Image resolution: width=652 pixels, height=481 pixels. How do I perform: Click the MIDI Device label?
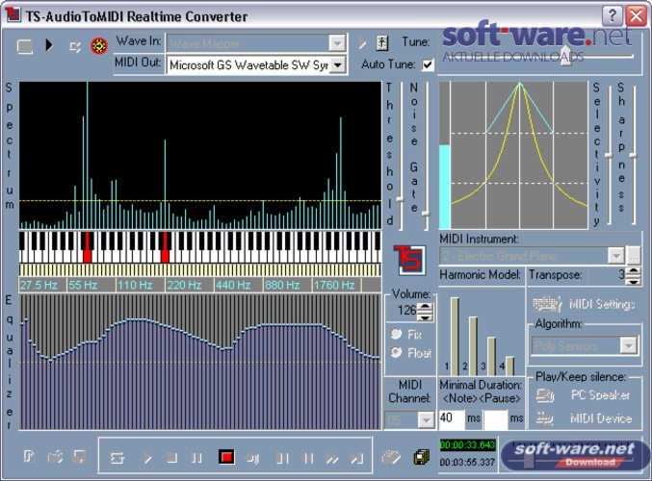pos(601,418)
